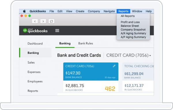Click the refresh page icon
Image resolution: width=173 pixels, height=110 pixels.
51,21
